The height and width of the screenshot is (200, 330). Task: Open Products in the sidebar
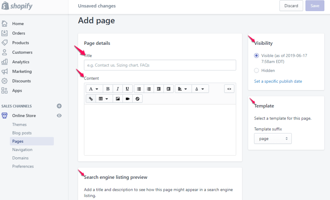pyautogui.click(x=21, y=43)
